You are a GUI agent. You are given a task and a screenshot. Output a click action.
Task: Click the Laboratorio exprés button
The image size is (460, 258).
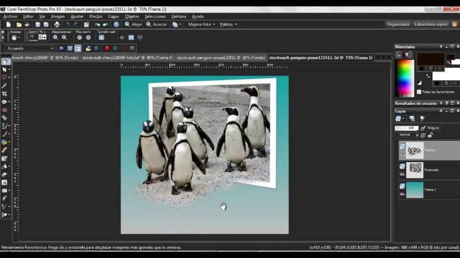pos(431,24)
